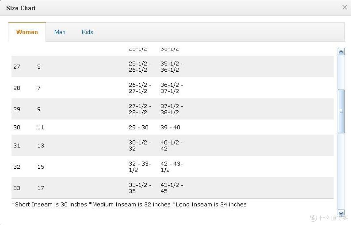The height and width of the screenshot is (225, 351).
Task: Select the size 31 row
Action: pyautogui.click(x=172, y=145)
